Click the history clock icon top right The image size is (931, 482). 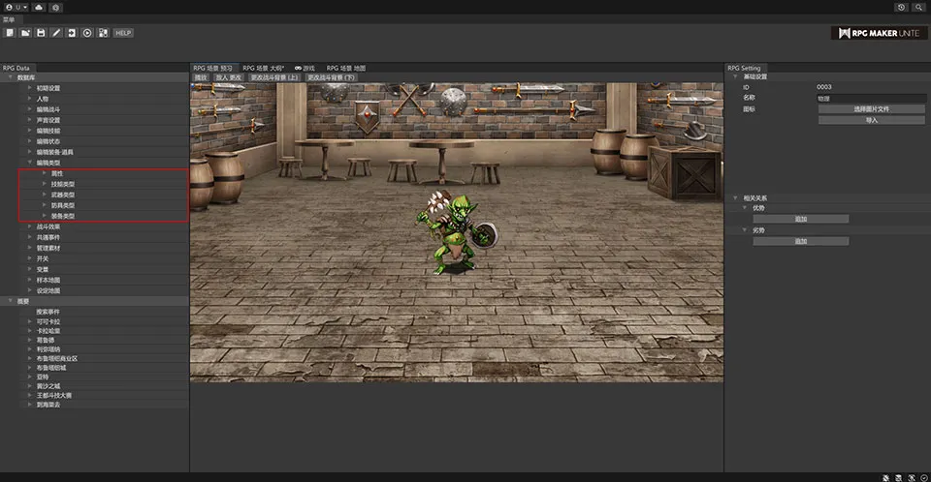point(901,7)
